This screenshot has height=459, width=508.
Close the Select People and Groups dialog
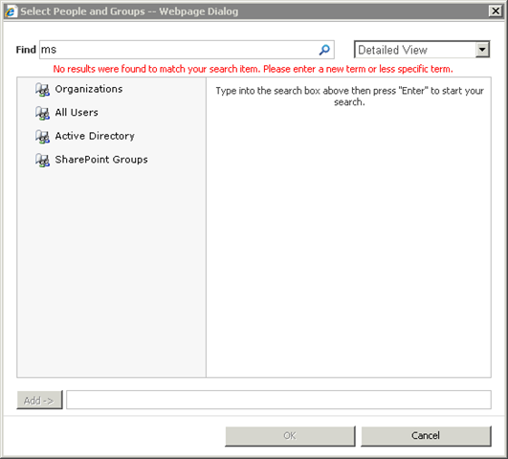[x=496, y=11]
